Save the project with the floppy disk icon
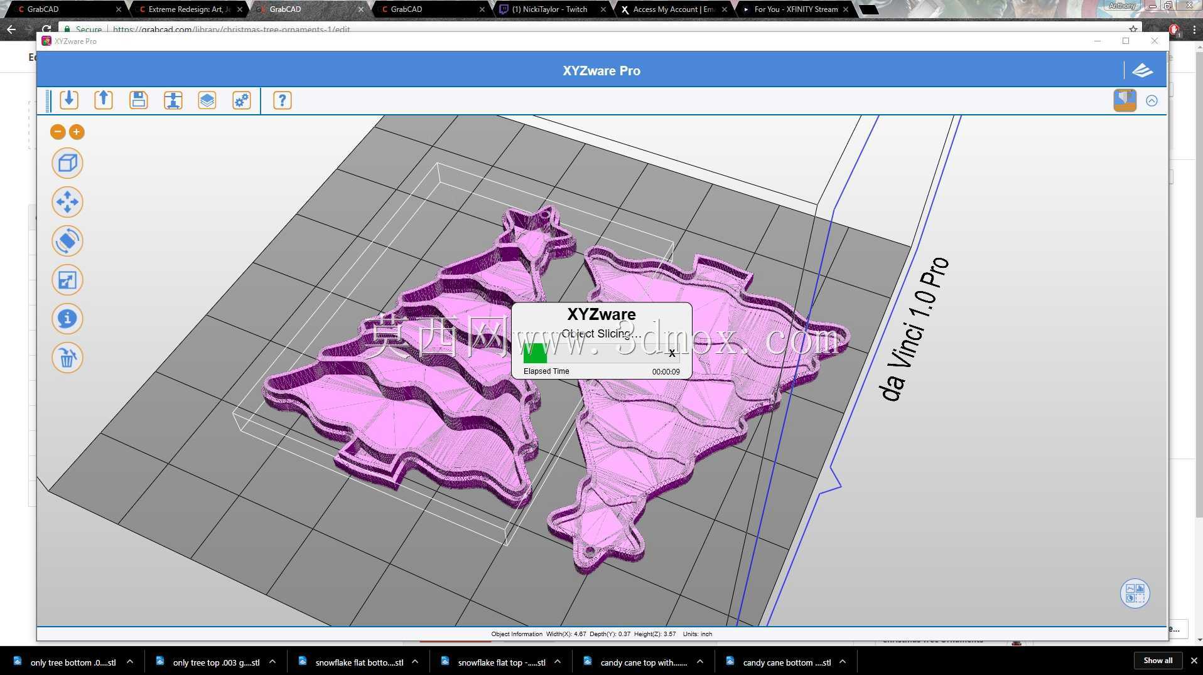 (138, 100)
